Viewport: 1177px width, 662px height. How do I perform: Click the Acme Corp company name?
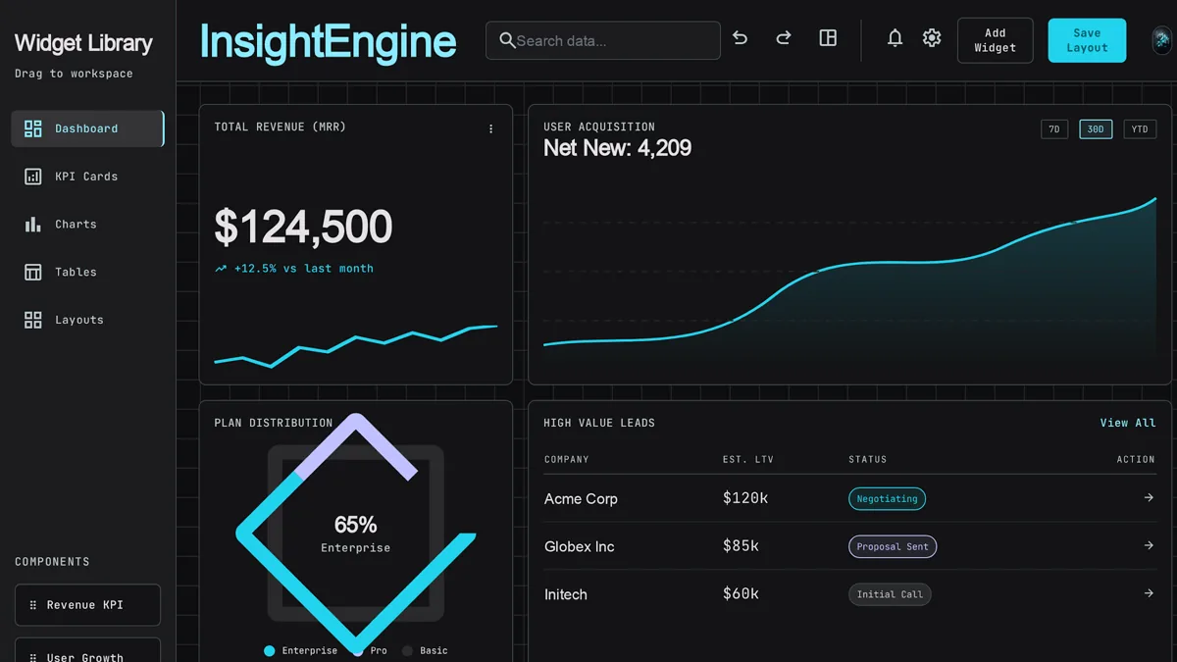coord(581,498)
